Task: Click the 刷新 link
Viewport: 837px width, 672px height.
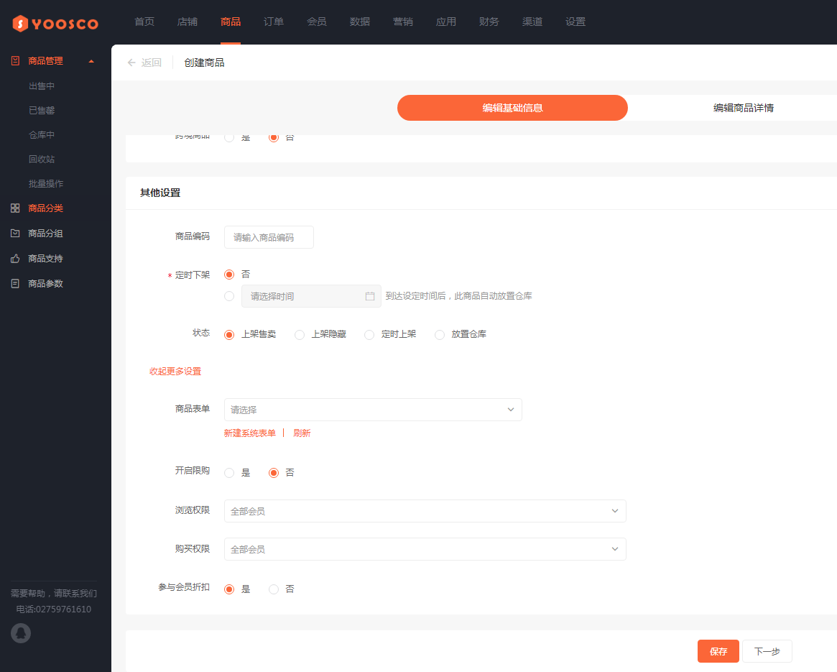Action: (302, 433)
